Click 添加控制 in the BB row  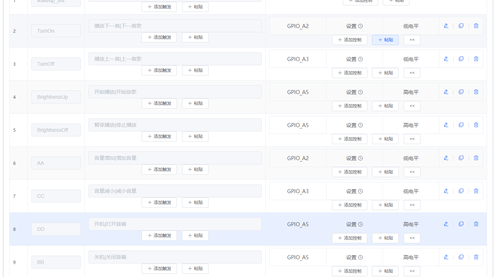349,271
